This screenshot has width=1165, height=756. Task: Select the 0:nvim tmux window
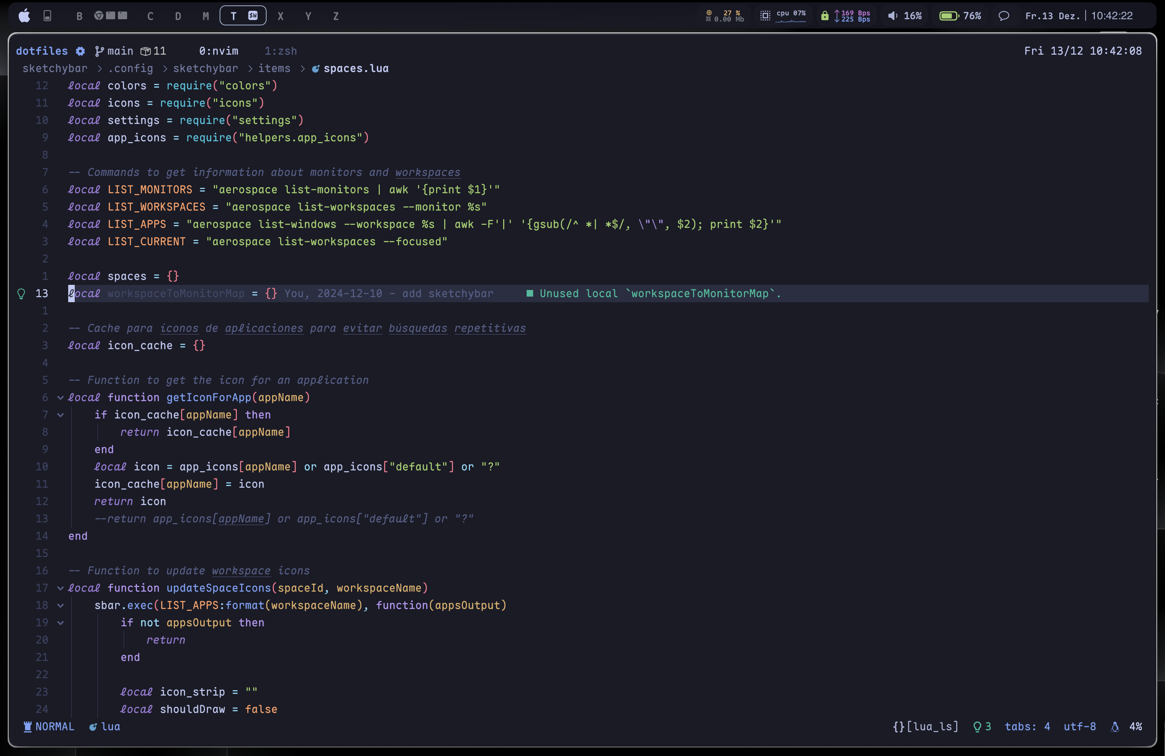click(218, 51)
